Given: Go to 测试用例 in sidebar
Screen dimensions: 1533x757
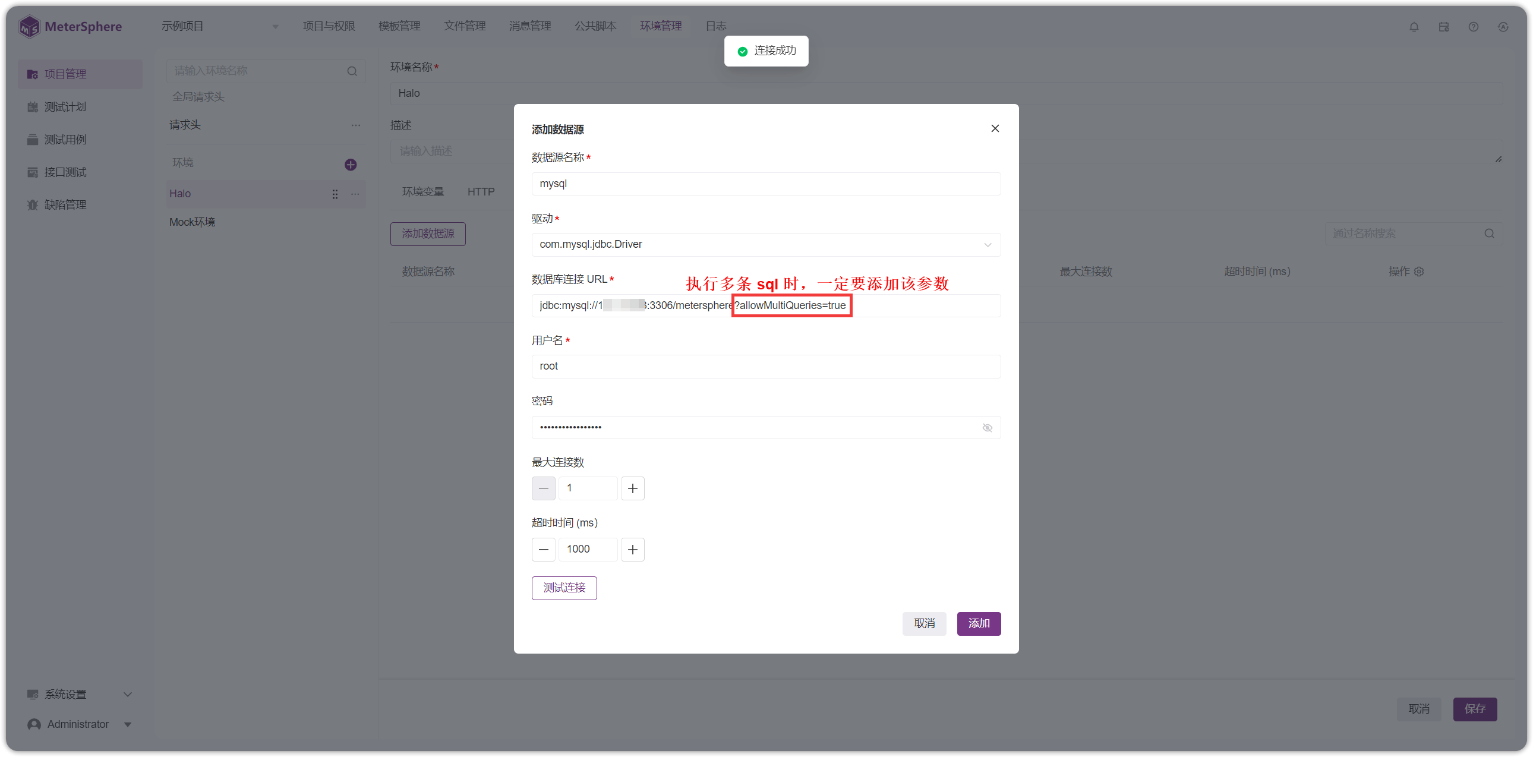Looking at the screenshot, I should [80, 140].
